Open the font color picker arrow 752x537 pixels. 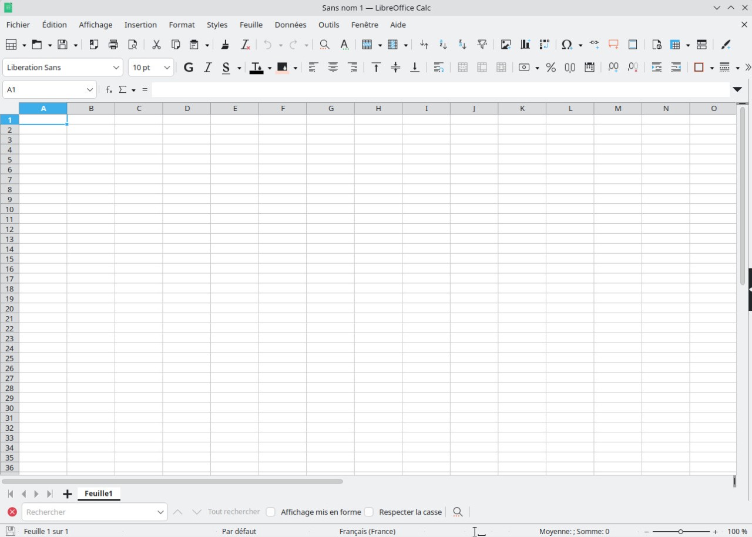coord(270,68)
